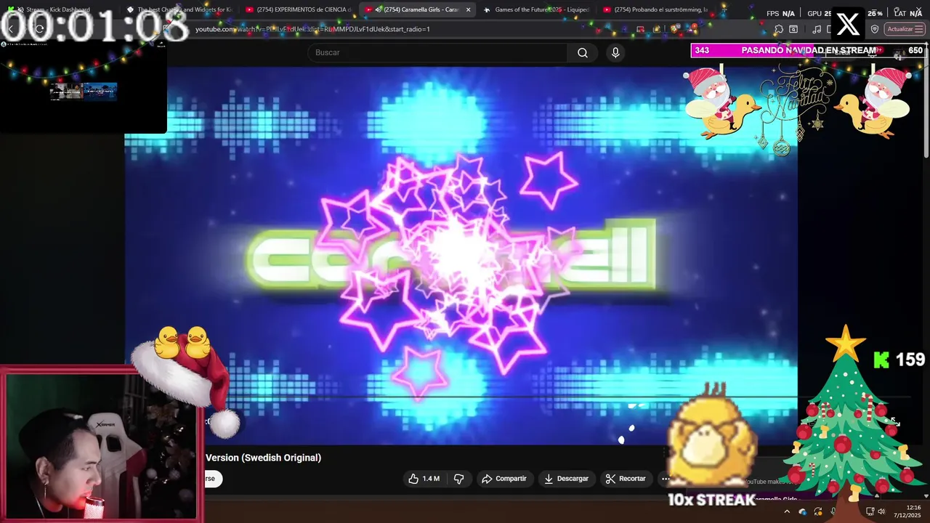Screen dimensions: 930x523
Task: Open the browser shield icon
Action: pos(875,29)
